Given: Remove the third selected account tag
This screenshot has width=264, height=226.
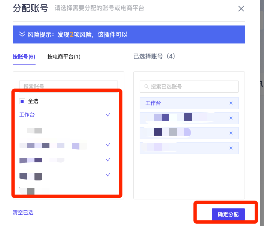Looking at the screenshot, I should 231,133.
